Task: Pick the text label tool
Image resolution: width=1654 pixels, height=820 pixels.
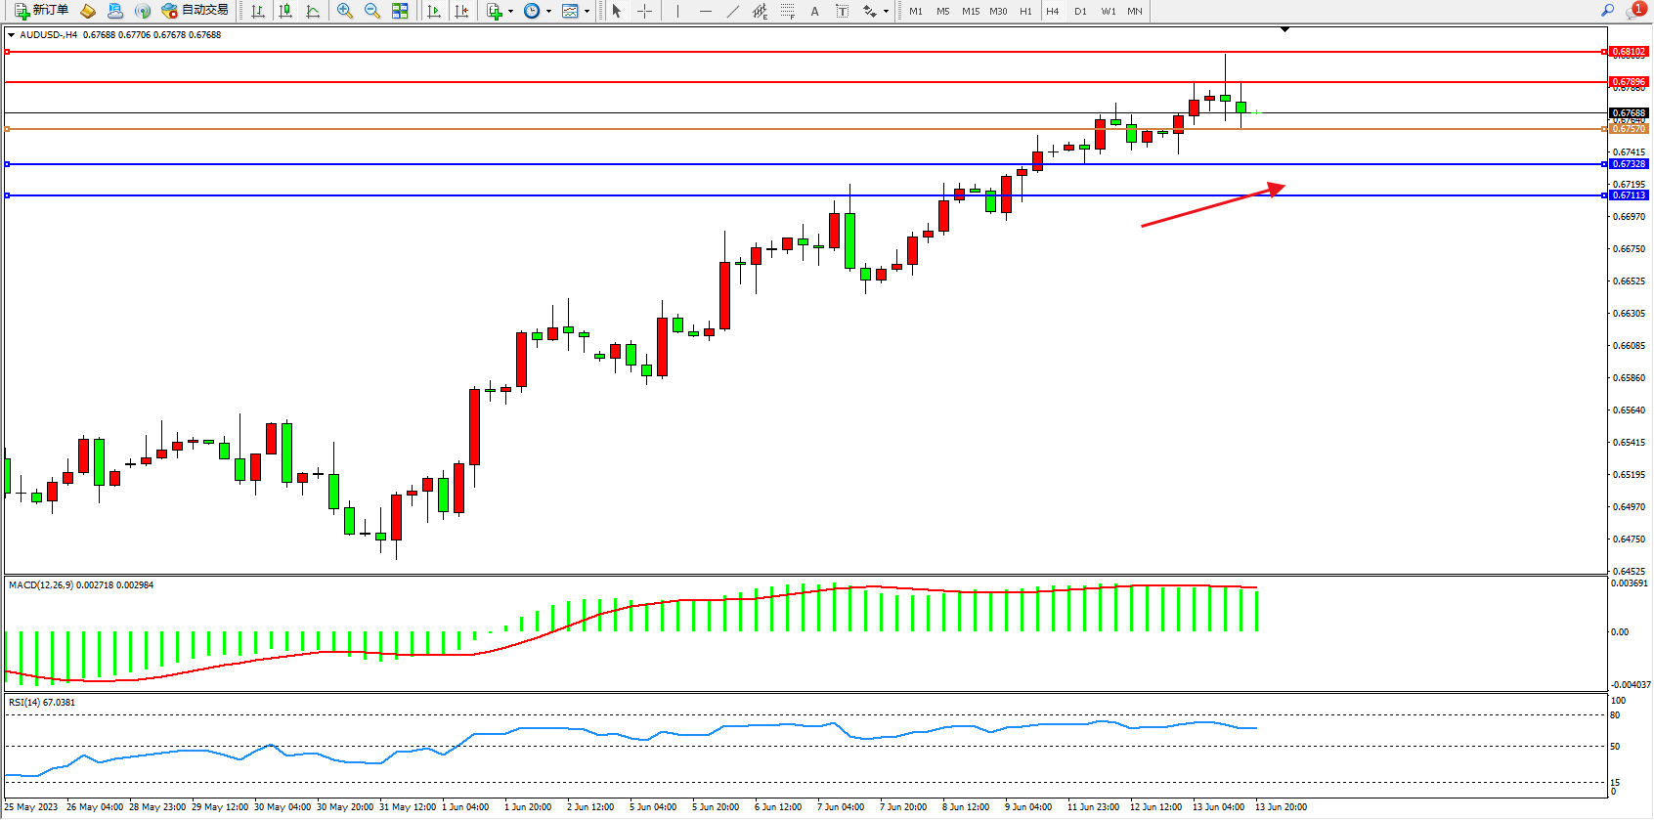Action: [x=843, y=11]
